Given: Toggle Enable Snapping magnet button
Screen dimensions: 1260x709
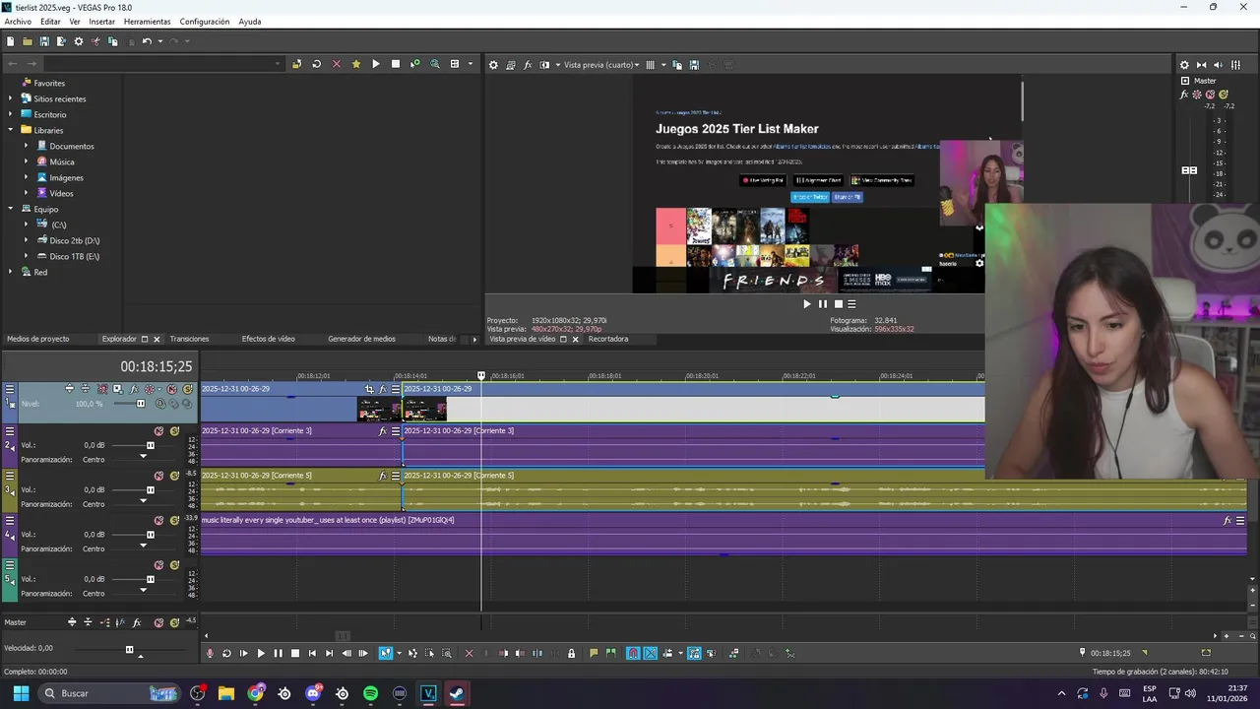Looking at the screenshot, I should tap(633, 653).
